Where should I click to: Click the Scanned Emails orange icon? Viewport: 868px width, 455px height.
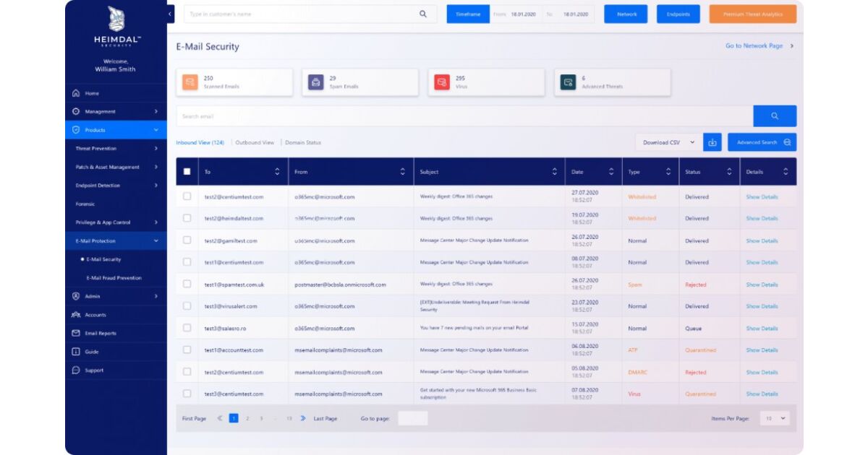point(190,82)
